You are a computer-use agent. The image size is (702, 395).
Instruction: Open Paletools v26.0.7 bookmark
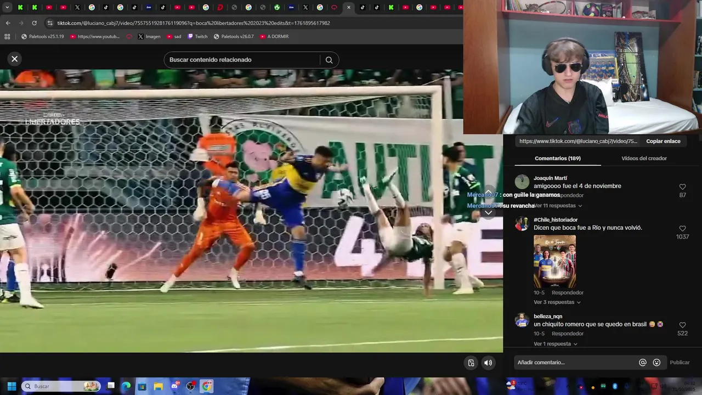click(x=234, y=36)
